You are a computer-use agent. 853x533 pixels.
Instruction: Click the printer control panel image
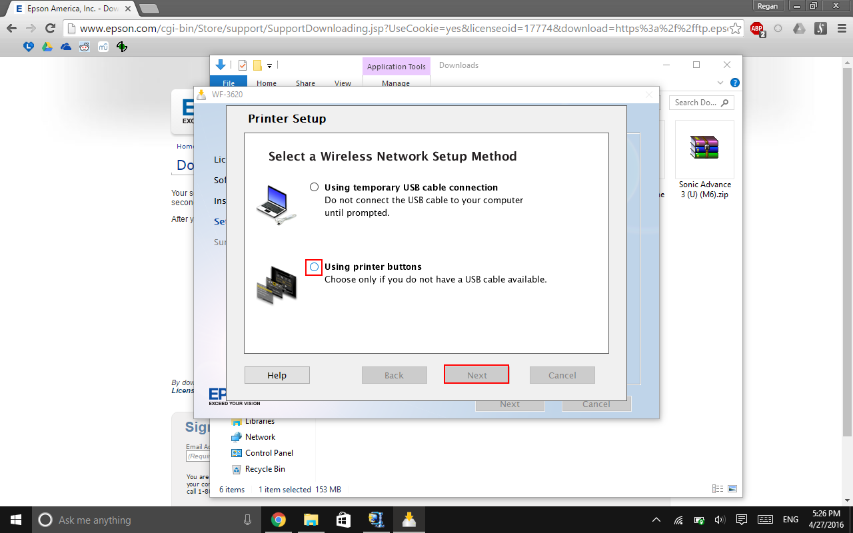point(277,284)
